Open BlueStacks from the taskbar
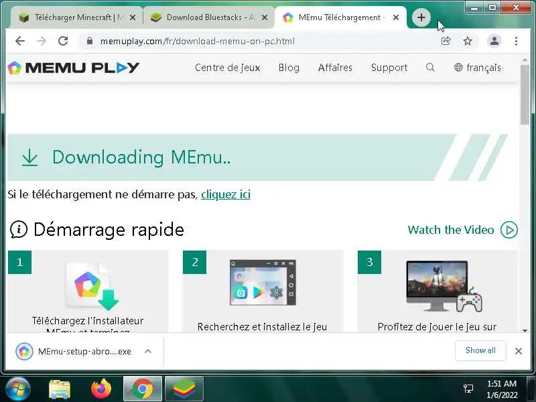 pyautogui.click(x=184, y=389)
